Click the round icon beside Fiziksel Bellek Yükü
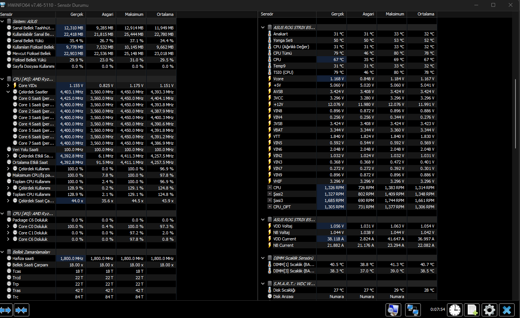 click(9, 60)
